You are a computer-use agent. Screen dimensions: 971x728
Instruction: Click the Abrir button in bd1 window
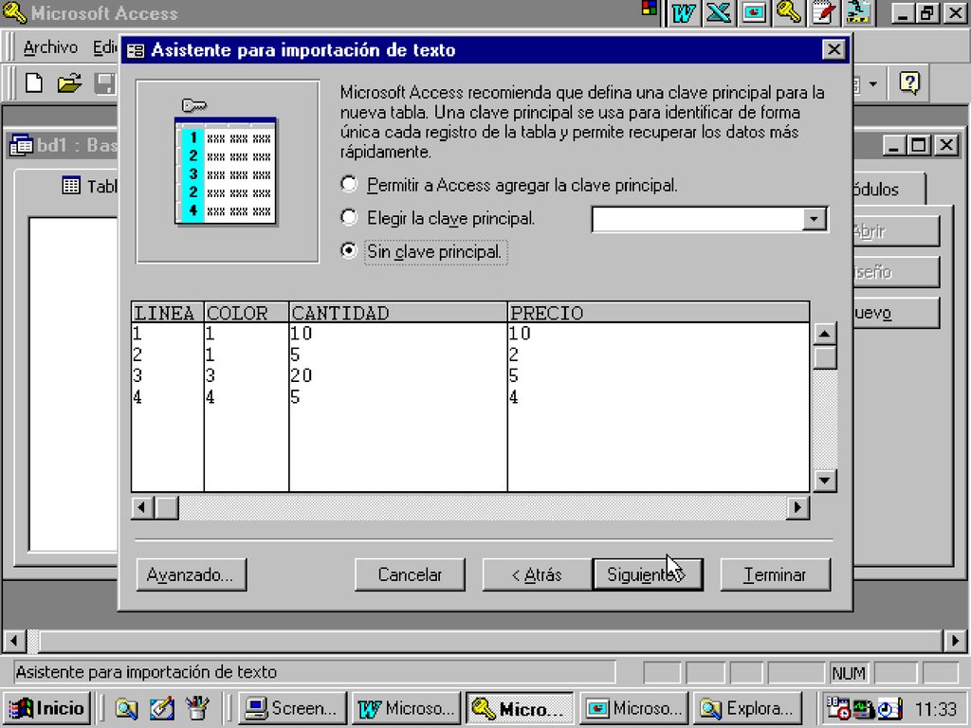[x=896, y=231]
